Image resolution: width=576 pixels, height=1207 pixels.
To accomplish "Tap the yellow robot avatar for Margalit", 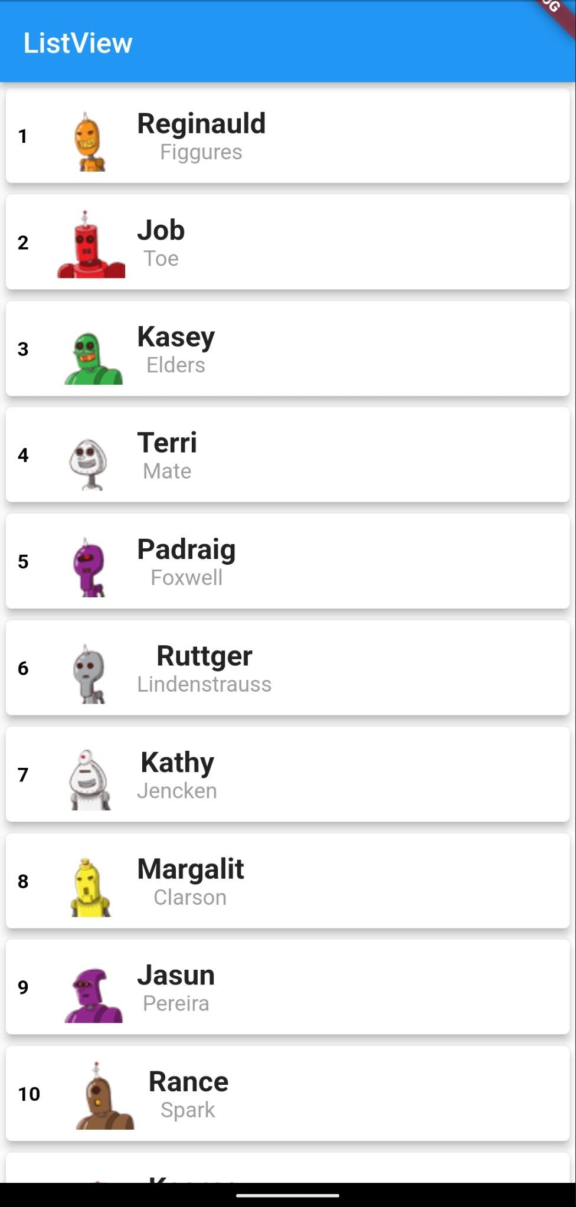I will (90, 887).
